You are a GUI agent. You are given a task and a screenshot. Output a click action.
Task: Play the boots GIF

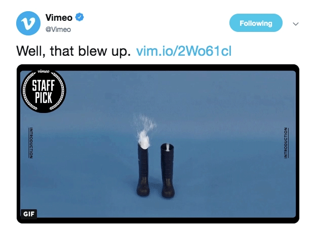click(x=158, y=144)
